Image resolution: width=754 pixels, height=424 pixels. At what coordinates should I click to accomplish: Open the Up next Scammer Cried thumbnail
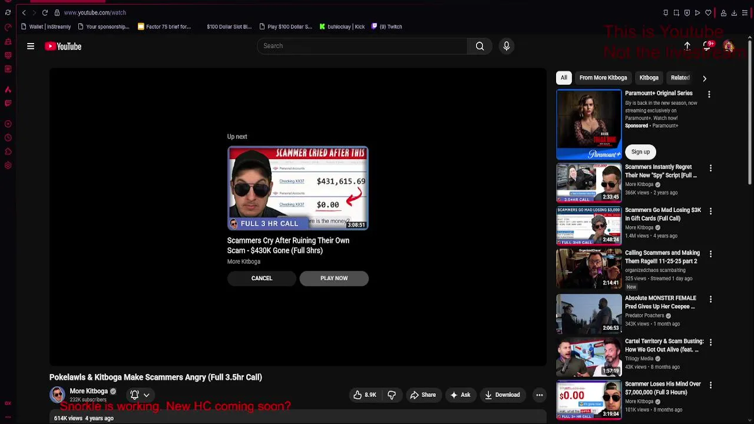click(x=298, y=188)
